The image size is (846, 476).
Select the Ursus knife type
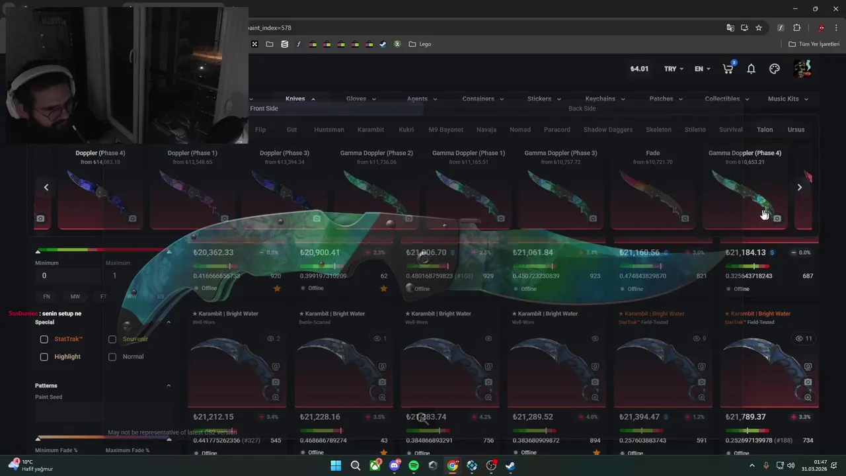796,130
